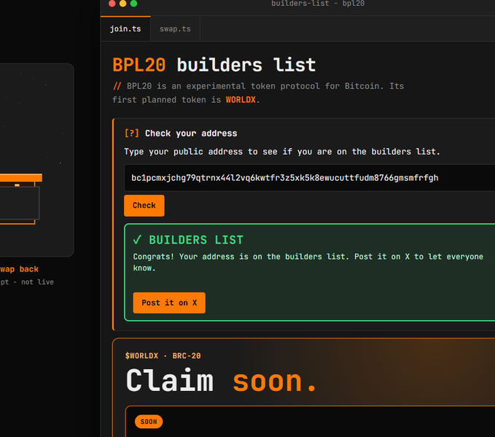Click the Post it on X button
Viewport: 495px width, 437px height.
(169, 303)
